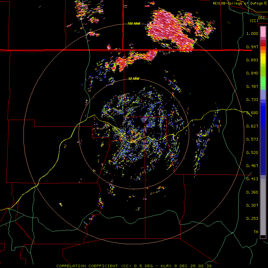Click the [CC] legend heading

(x=254, y=21)
